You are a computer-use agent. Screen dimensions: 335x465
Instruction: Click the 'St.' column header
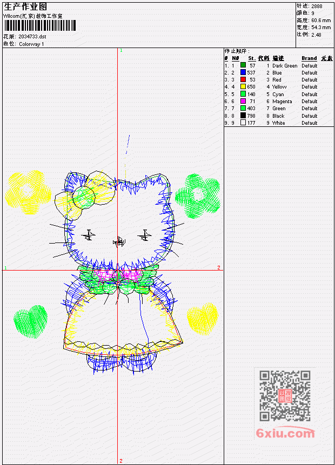point(252,58)
